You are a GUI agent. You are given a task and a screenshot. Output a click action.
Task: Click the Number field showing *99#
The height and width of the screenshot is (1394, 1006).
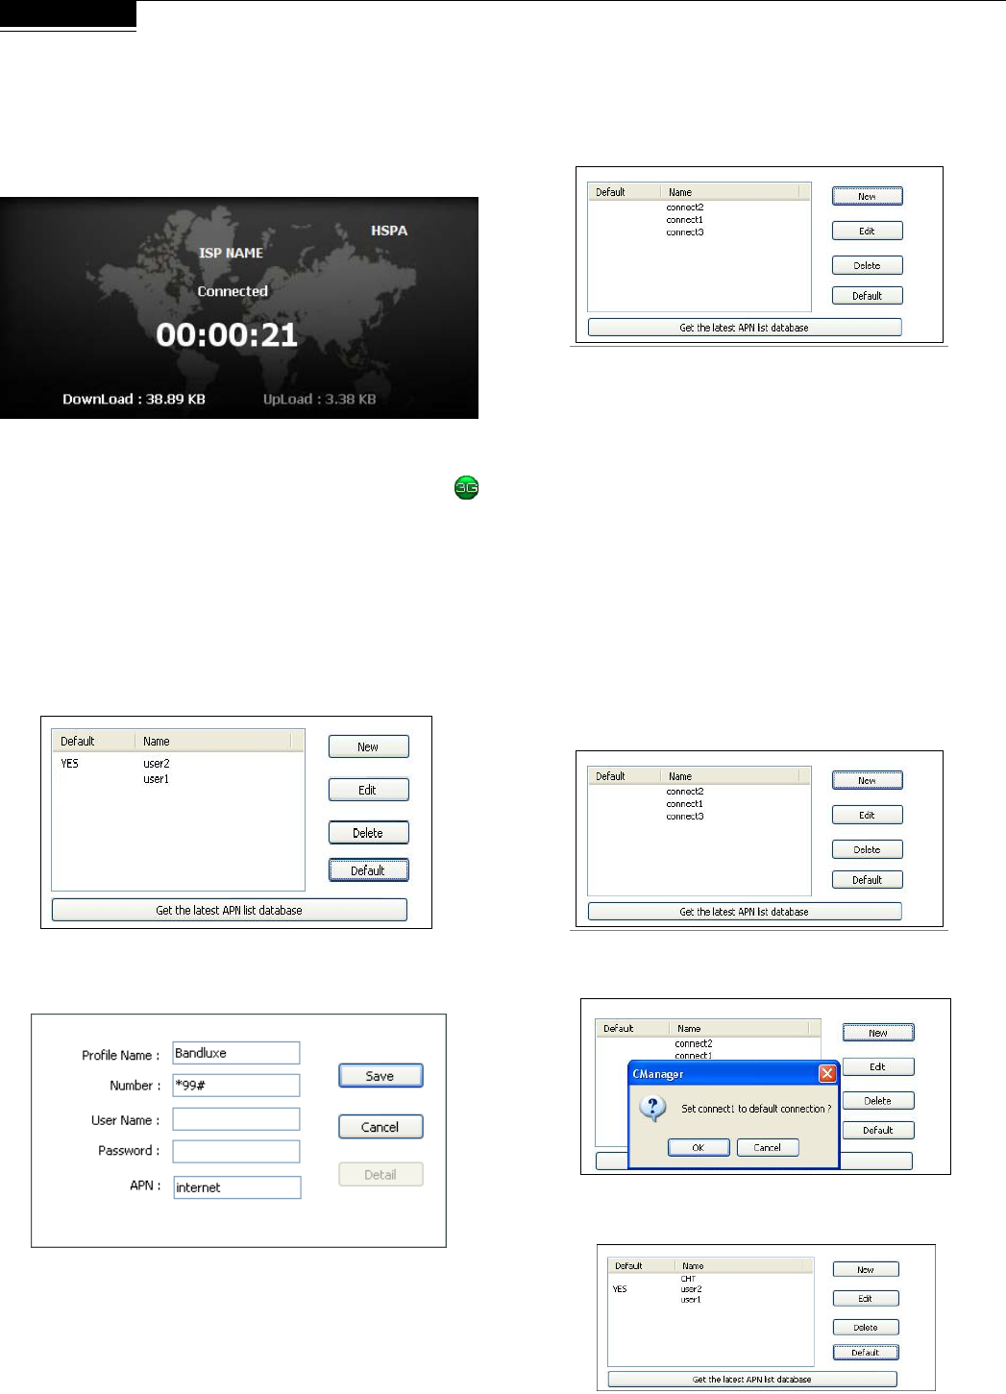click(x=236, y=1086)
